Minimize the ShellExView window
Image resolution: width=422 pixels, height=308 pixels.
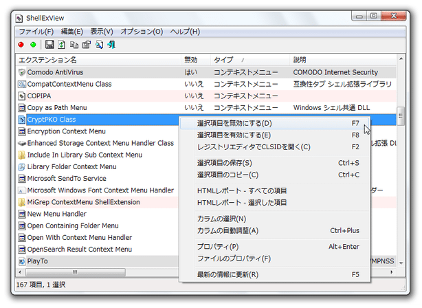[x=359, y=16]
